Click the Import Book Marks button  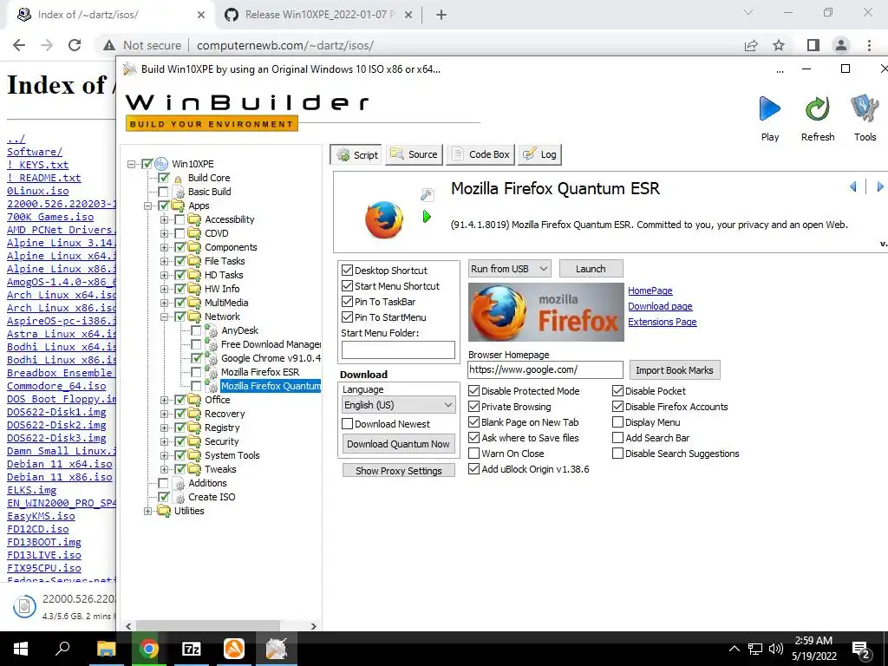click(675, 369)
